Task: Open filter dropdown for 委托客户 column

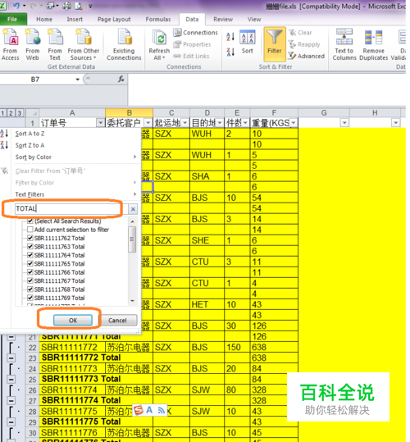Action: click(x=148, y=123)
